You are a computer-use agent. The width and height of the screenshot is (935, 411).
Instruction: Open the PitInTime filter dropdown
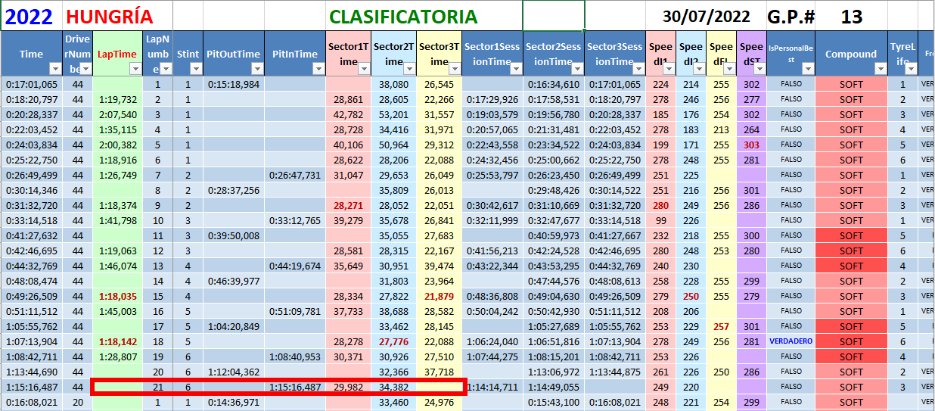pos(318,69)
